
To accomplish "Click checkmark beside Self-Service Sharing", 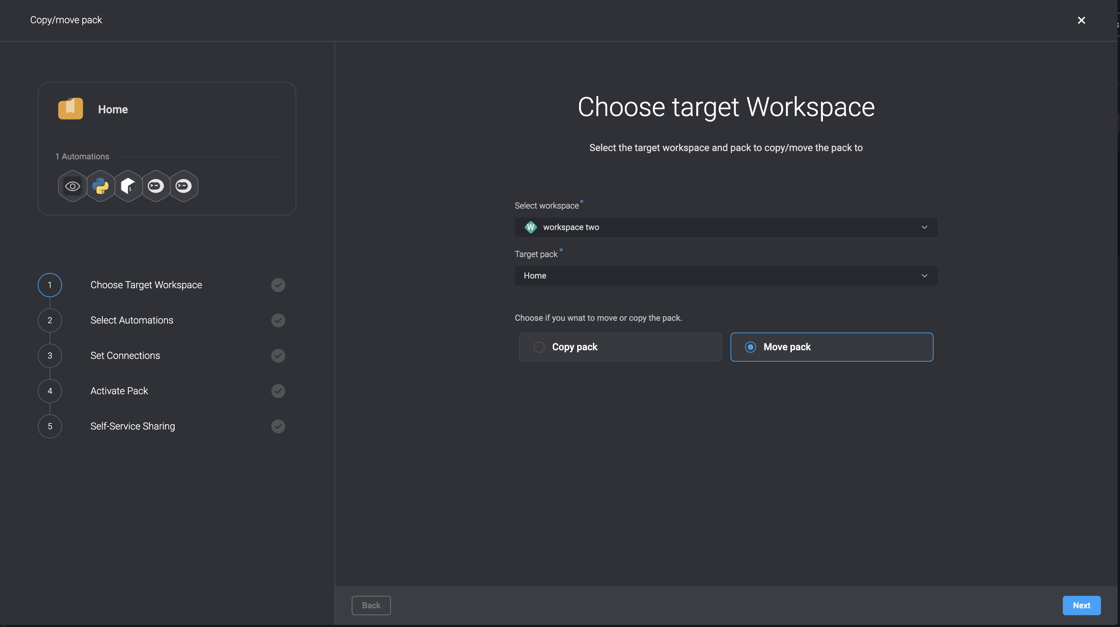I will [x=278, y=426].
